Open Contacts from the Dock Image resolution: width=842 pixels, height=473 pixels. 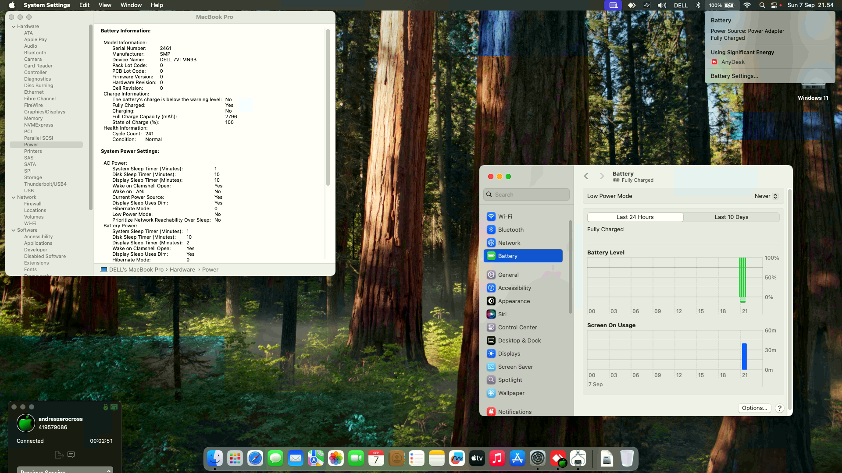pos(396,459)
